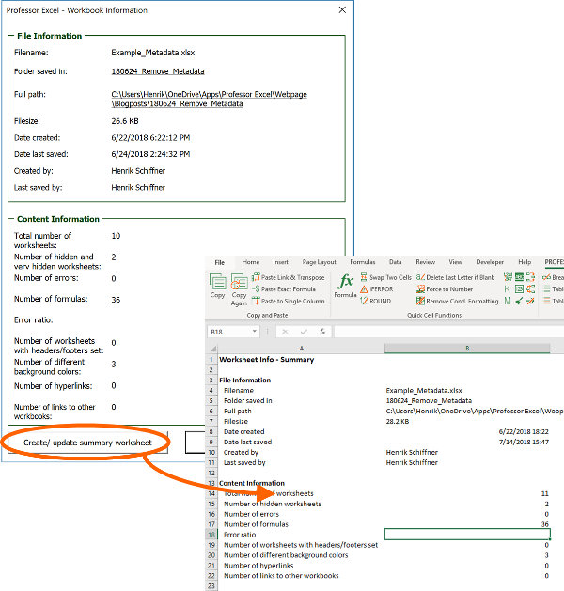Screen dimensions: 564x591
Task: Select row 1 header
Action: point(211,360)
